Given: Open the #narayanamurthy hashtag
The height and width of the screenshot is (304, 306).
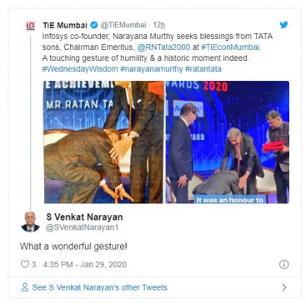Looking at the screenshot, I should tap(152, 69).
